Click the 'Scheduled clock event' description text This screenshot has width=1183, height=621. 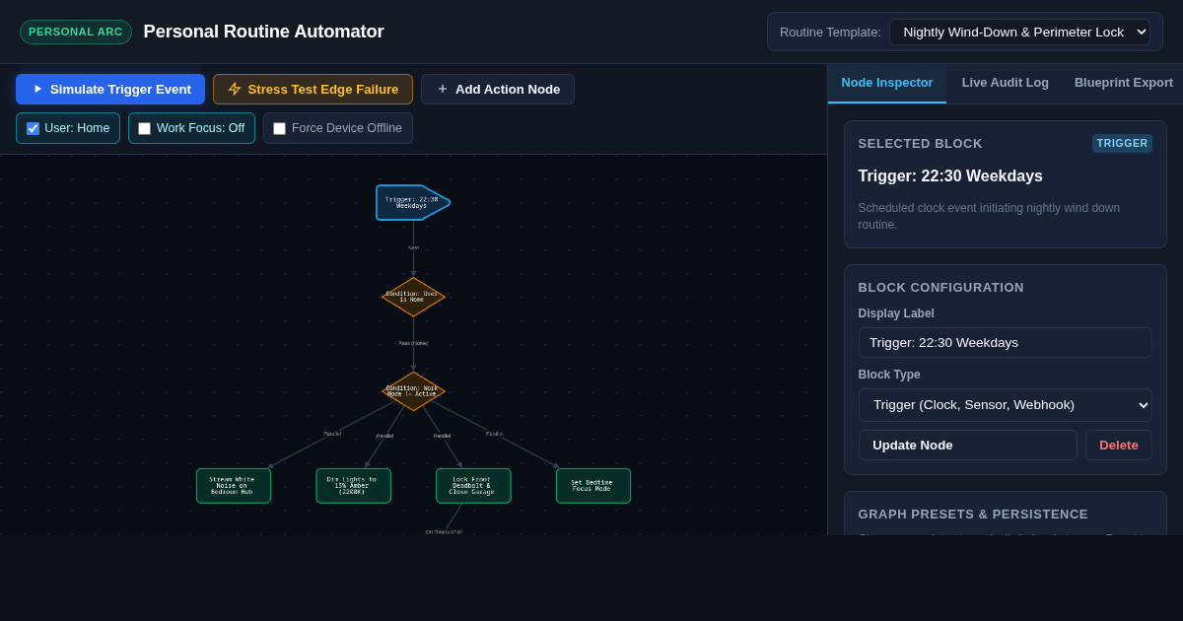pos(989,216)
